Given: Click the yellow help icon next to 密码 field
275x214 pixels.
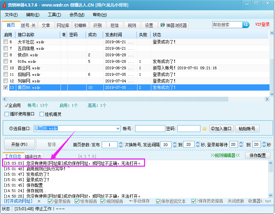Looking at the screenshot, I should (205, 129).
